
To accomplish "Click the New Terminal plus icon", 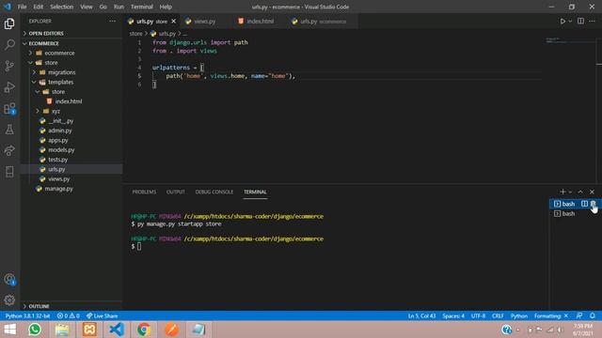I will point(562,192).
